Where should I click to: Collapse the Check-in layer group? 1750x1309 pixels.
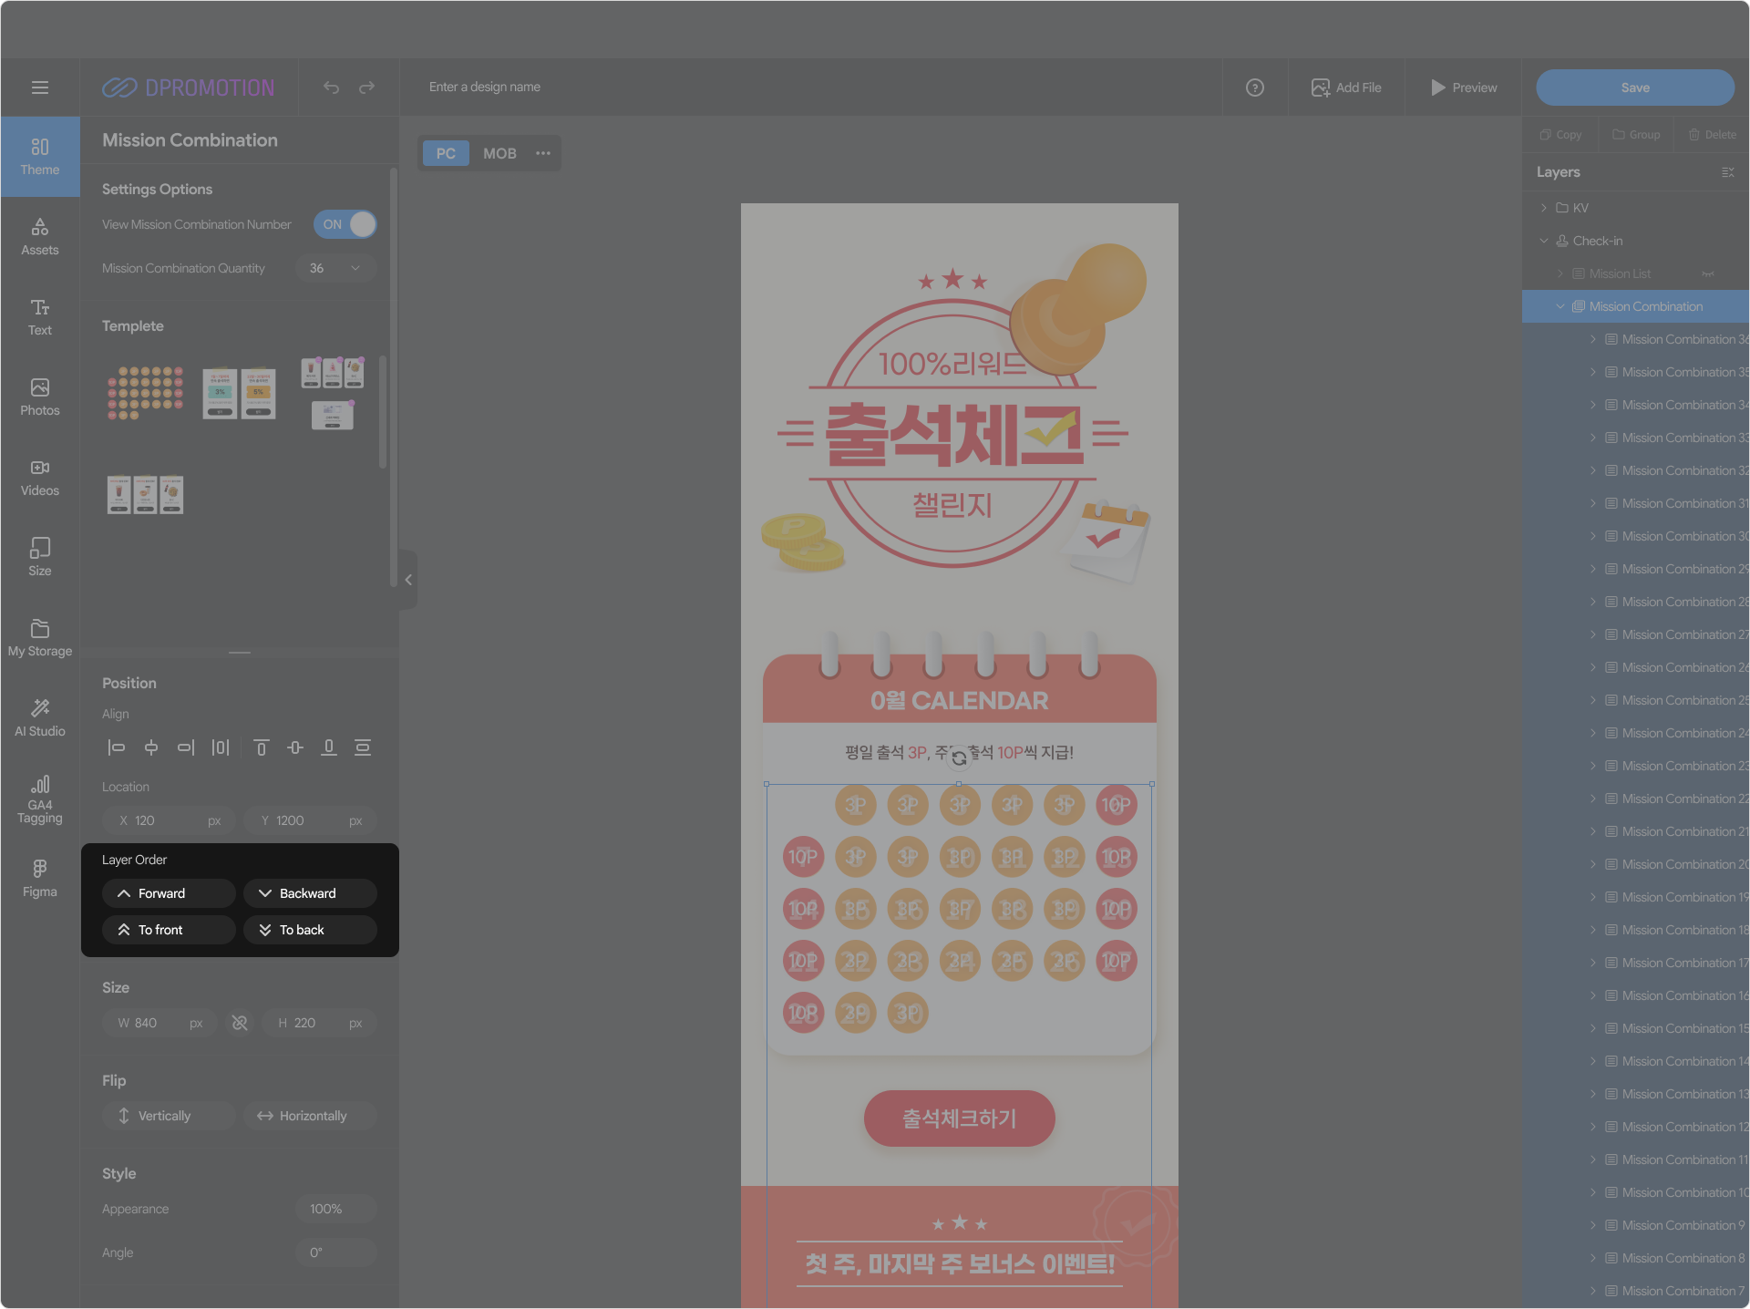tap(1544, 241)
